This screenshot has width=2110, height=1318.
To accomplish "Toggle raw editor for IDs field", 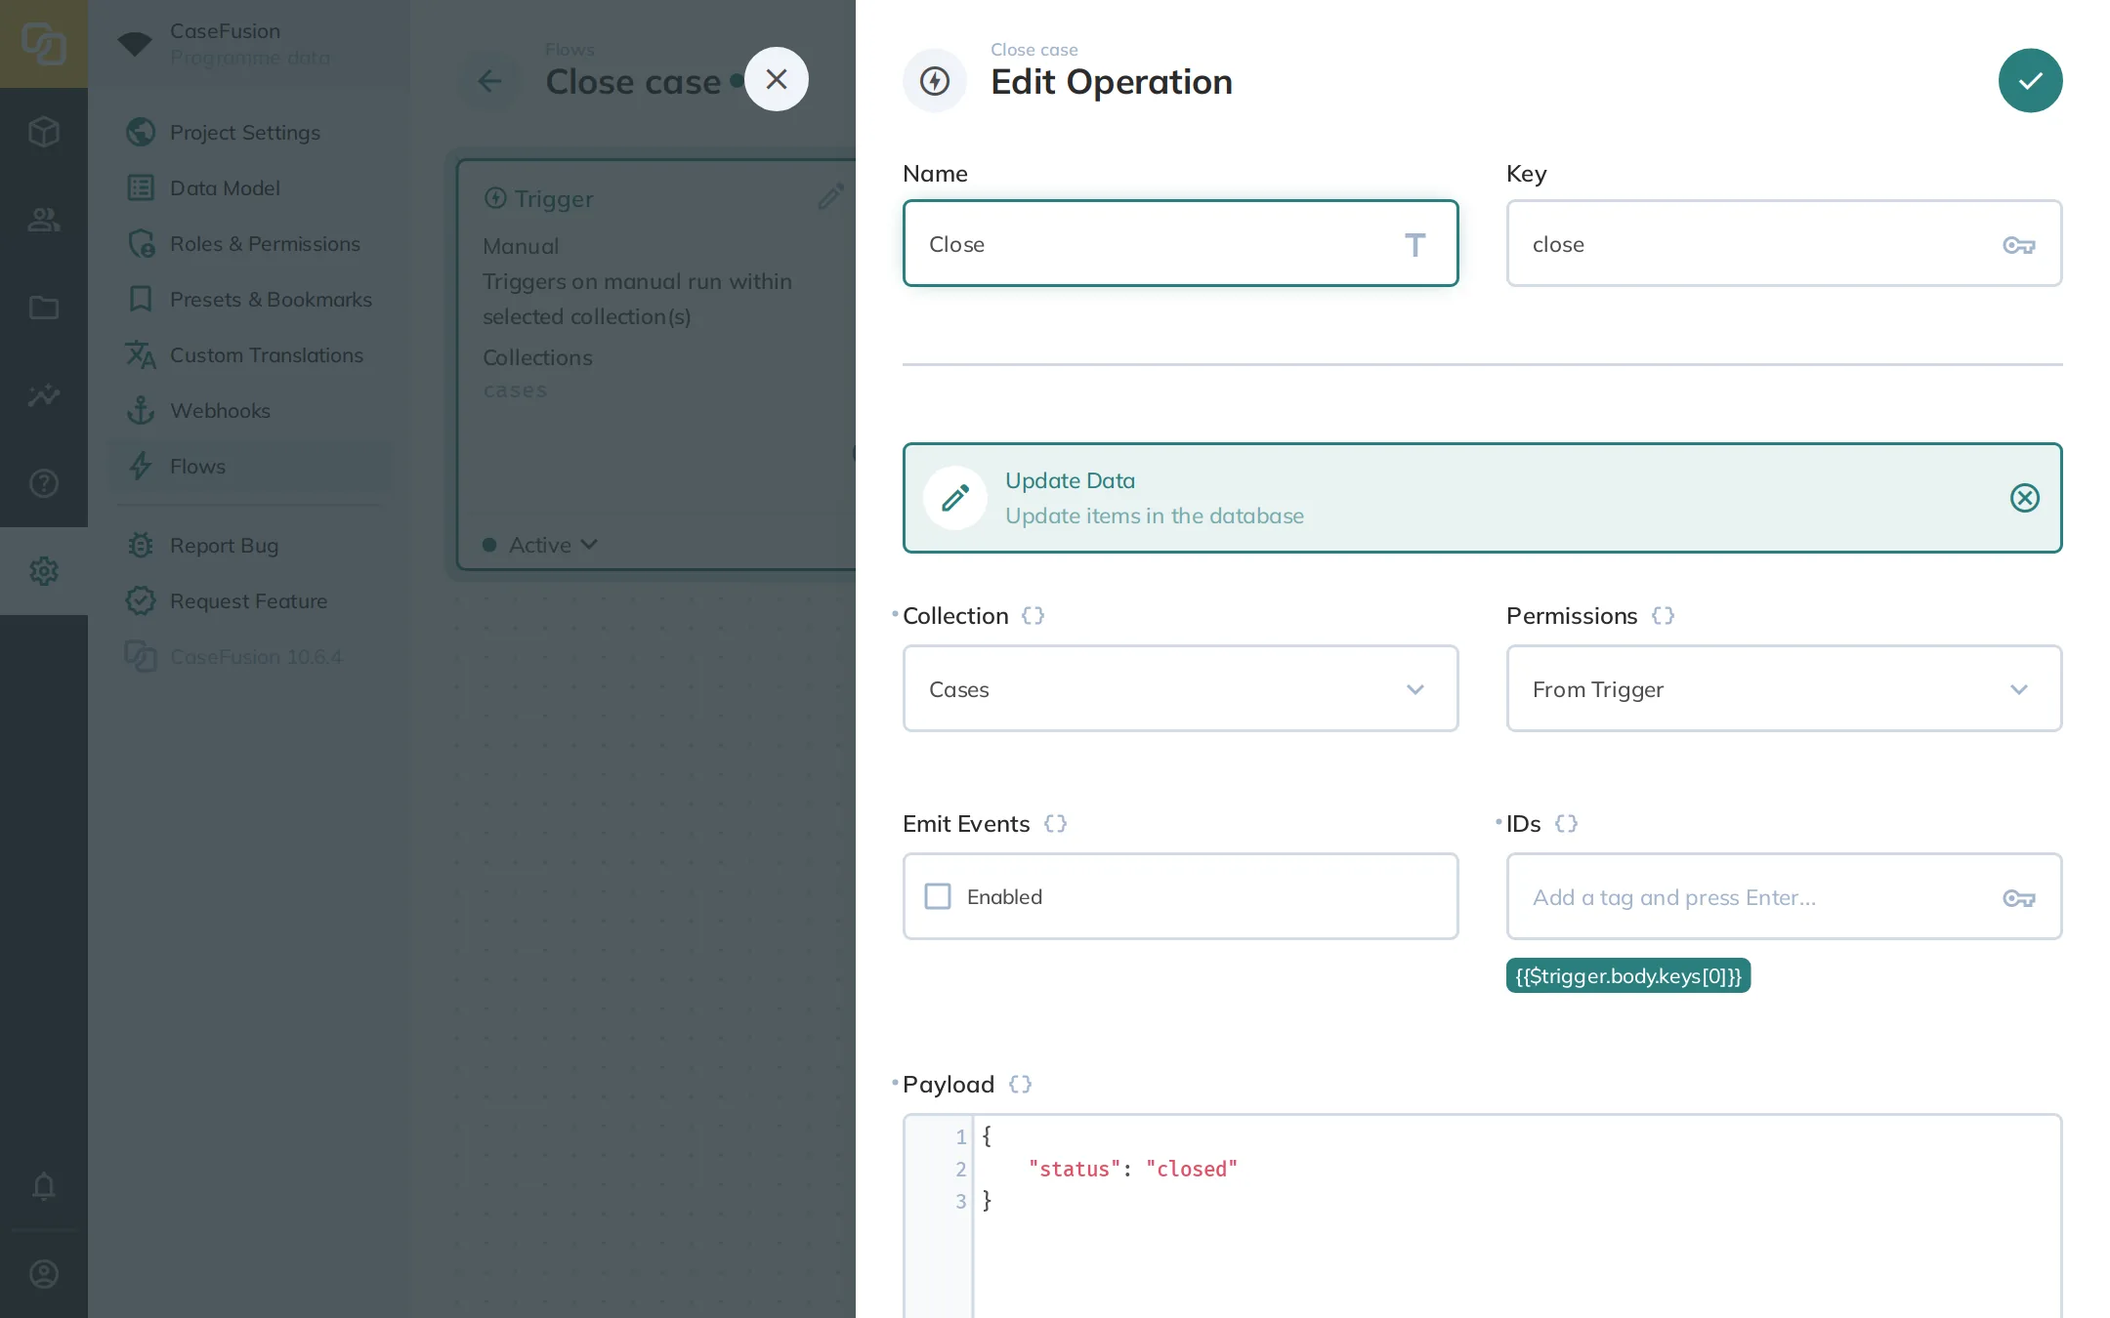I will click(x=1566, y=824).
